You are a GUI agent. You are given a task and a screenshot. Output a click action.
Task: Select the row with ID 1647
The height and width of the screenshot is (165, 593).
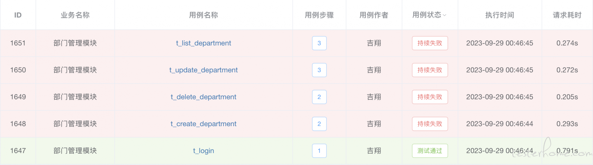point(296,151)
